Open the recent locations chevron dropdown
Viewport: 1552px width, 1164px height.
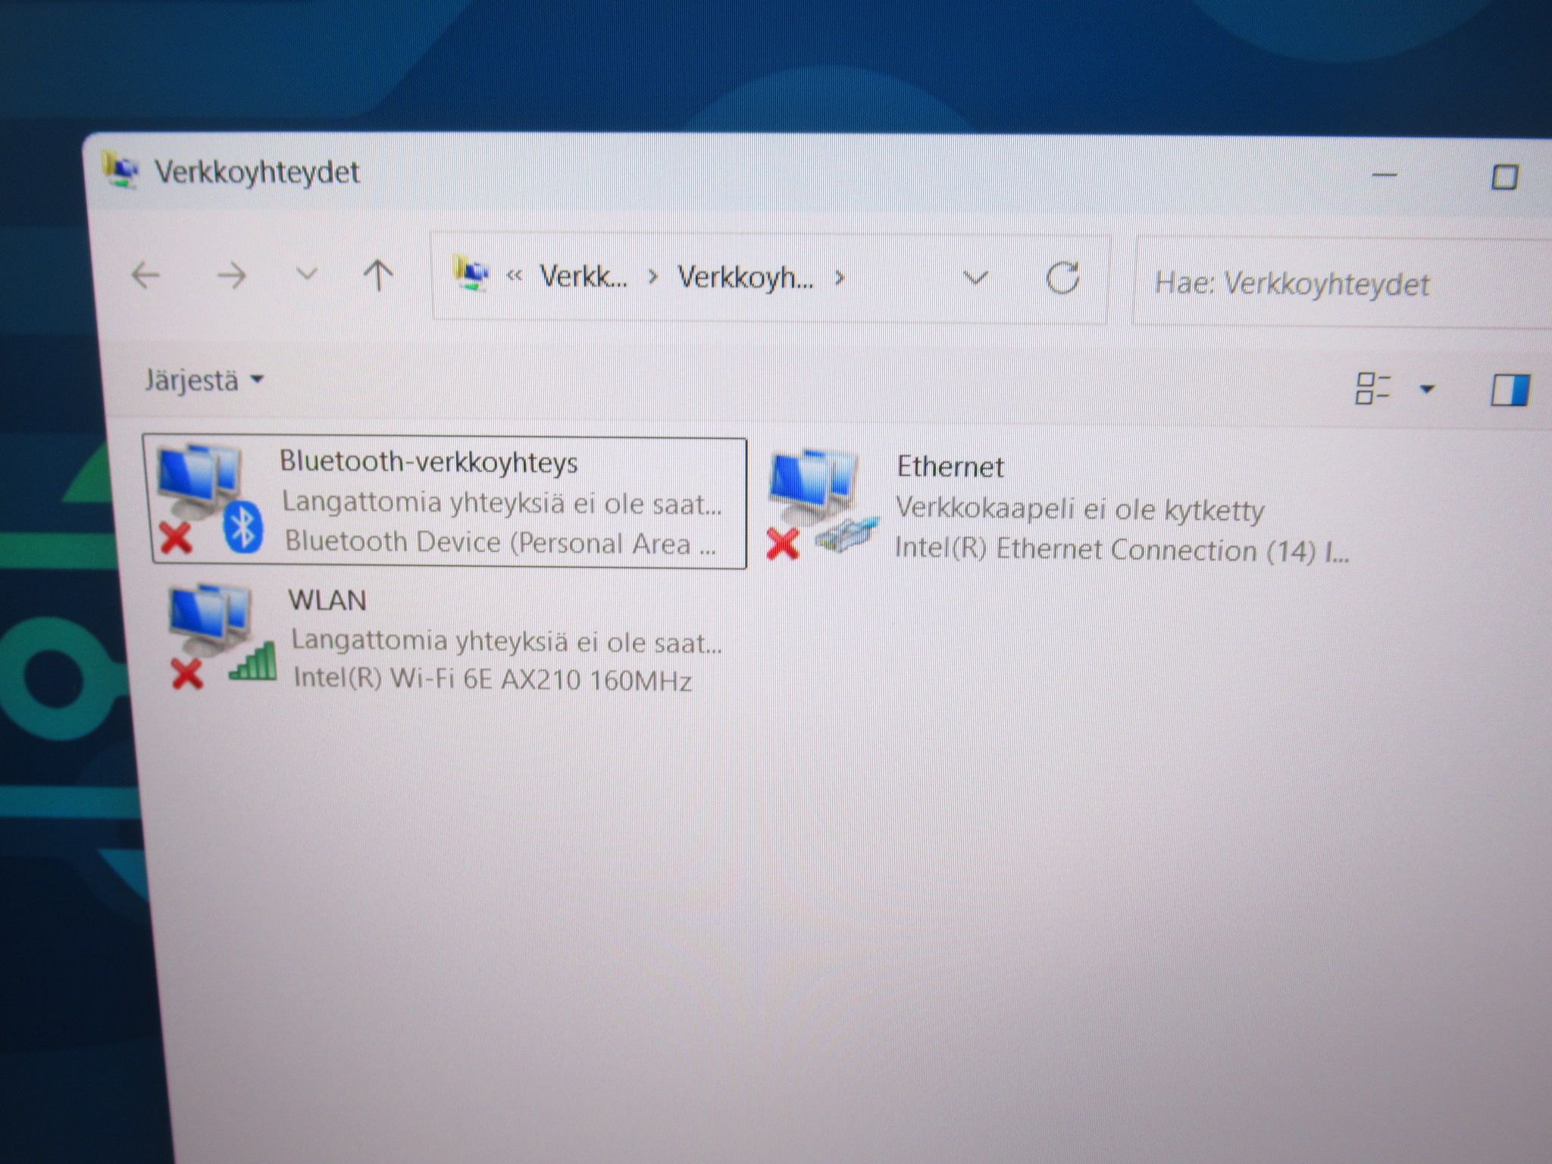[x=306, y=274]
